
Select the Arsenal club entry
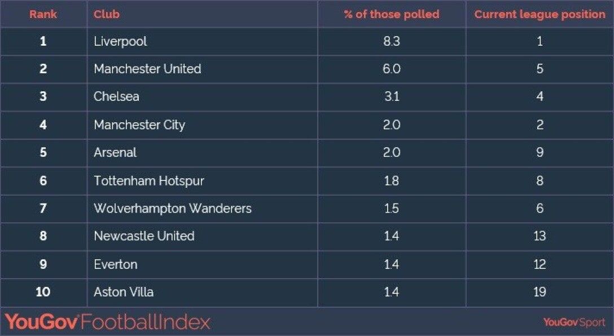(115, 153)
